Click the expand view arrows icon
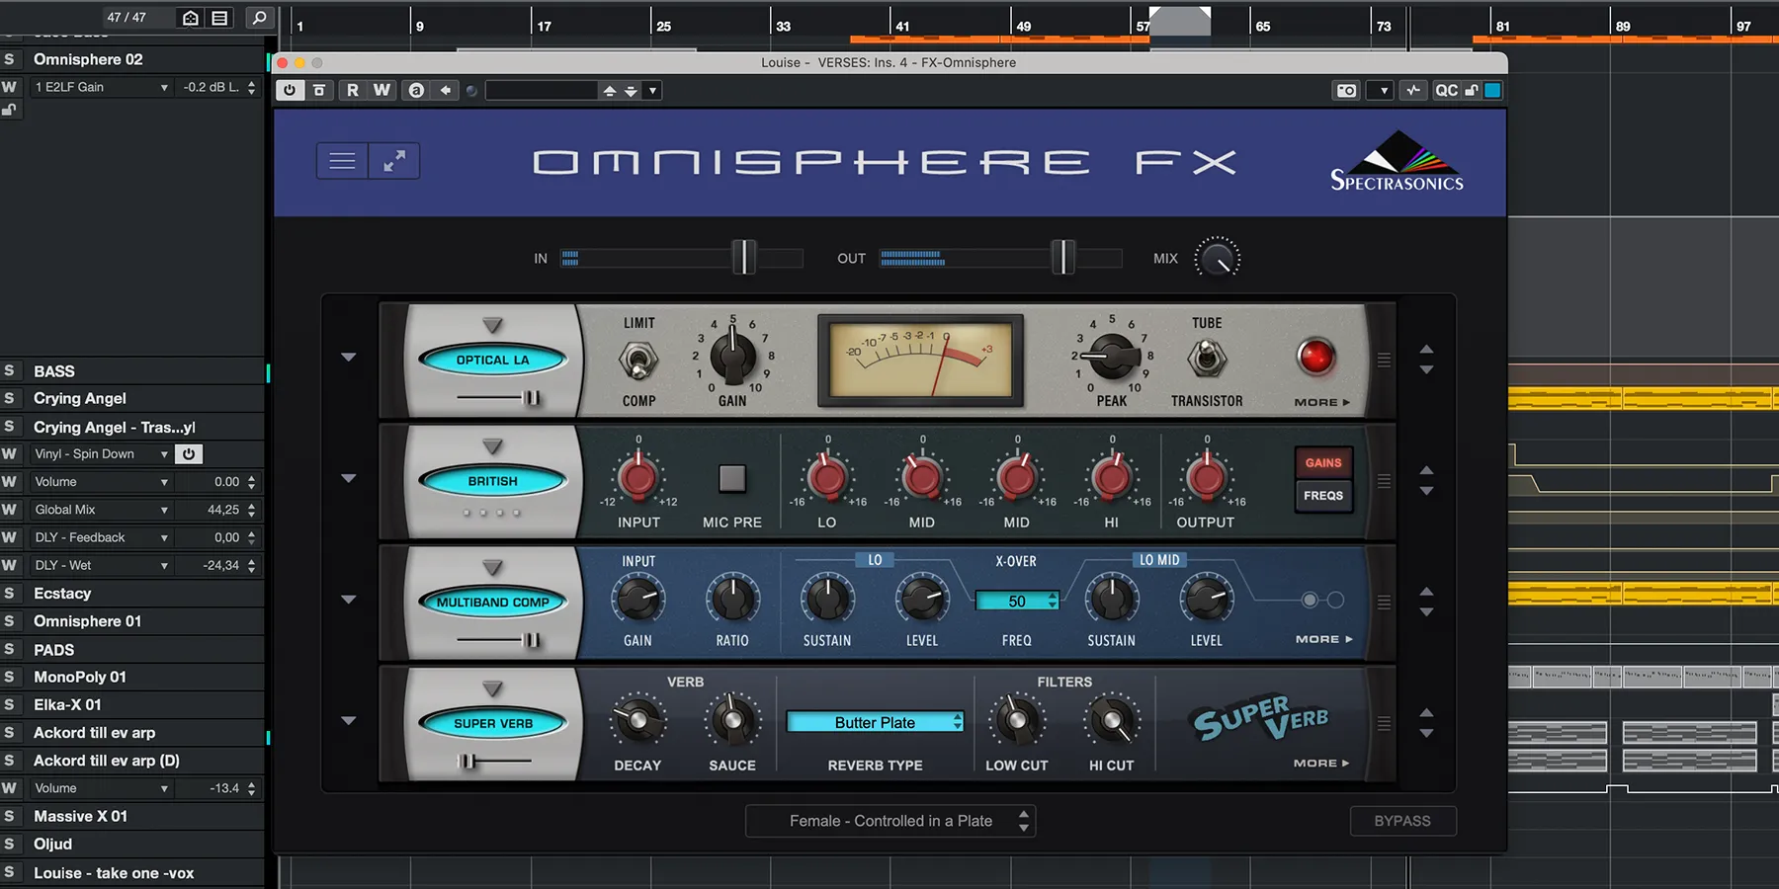1779x889 pixels. point(394,161)
